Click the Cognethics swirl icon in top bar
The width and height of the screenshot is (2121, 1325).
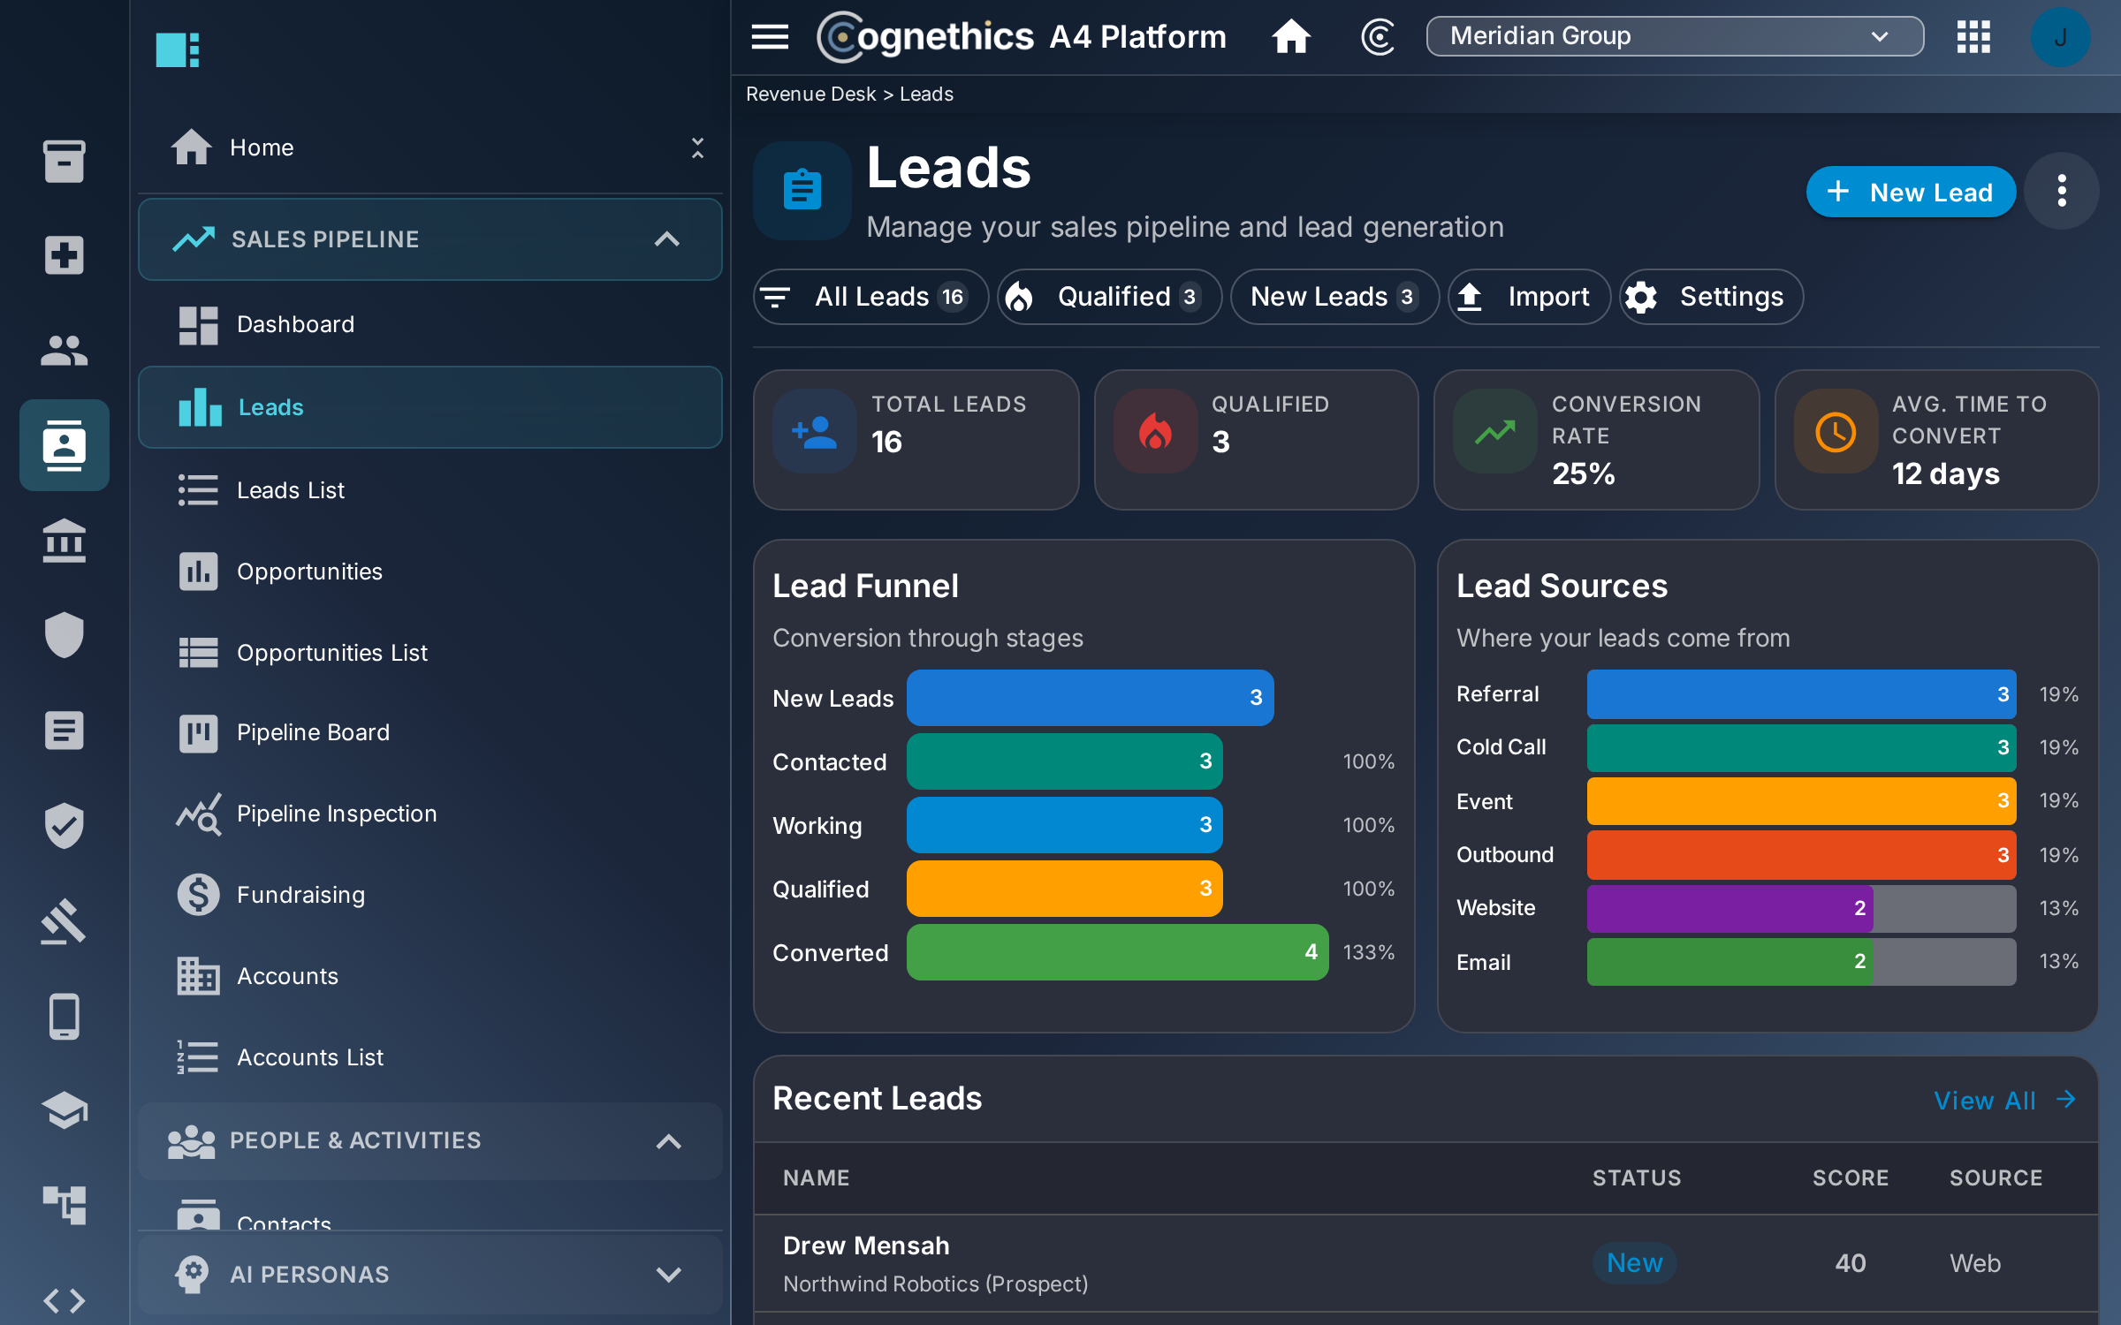pyautogui.click(x=1378, y=37)
